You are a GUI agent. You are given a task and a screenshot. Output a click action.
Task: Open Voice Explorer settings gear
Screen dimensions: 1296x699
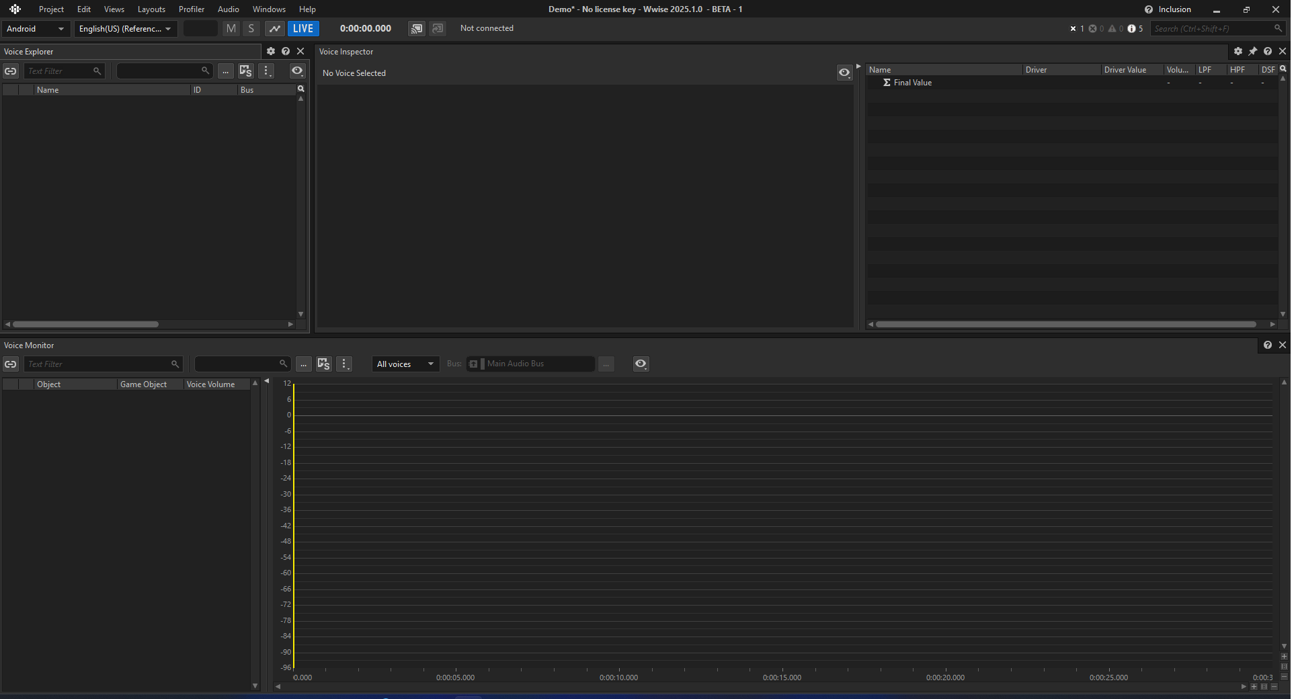point(271,51)
